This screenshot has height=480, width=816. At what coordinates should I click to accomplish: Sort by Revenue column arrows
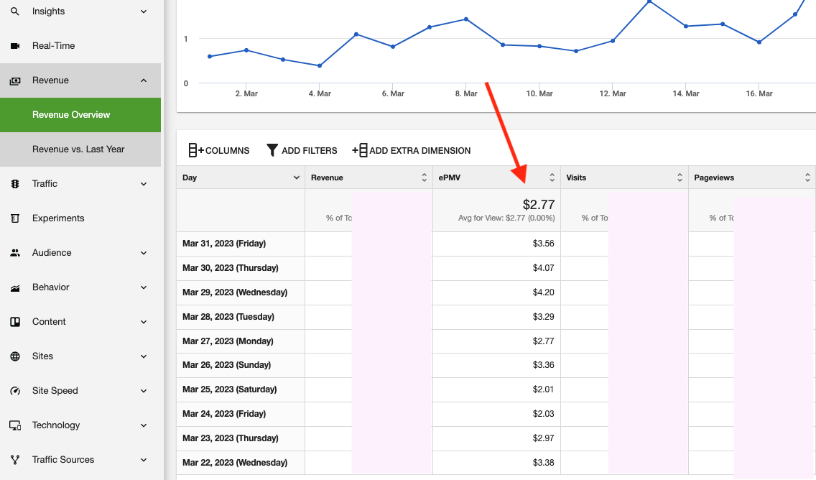(x=424, y=177)
